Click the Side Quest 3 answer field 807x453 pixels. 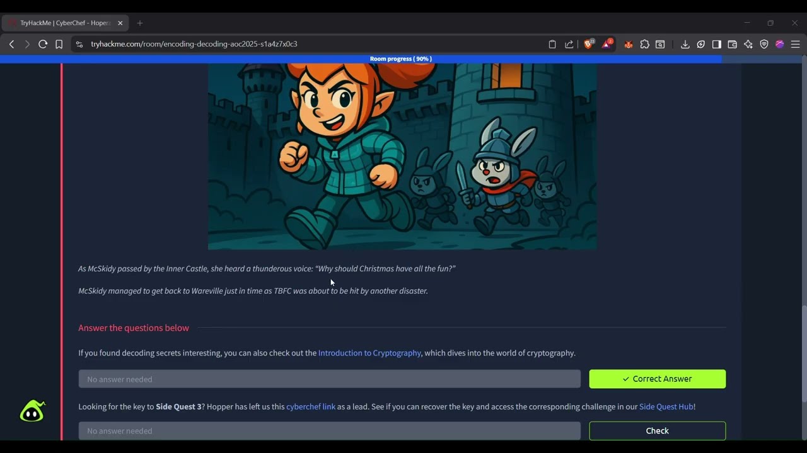330,431
